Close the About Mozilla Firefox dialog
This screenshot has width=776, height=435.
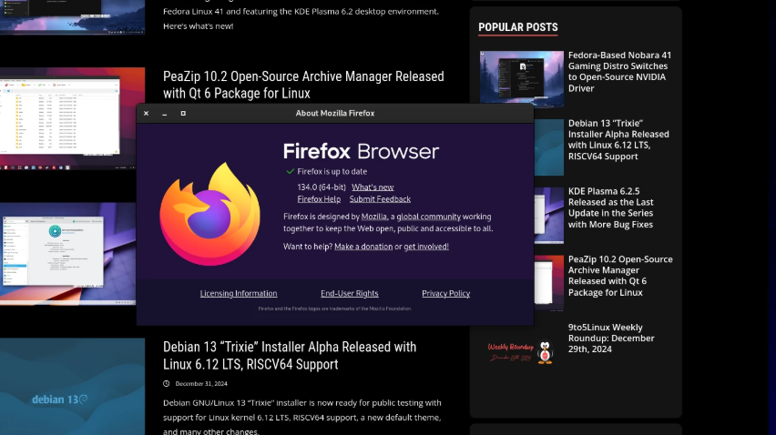(x=146, y=114)
